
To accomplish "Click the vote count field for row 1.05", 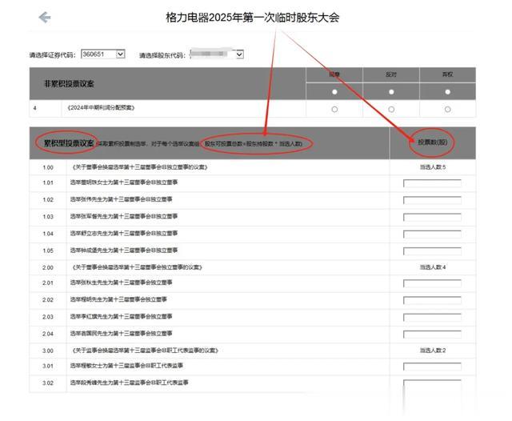I will [x=432, y=251].
